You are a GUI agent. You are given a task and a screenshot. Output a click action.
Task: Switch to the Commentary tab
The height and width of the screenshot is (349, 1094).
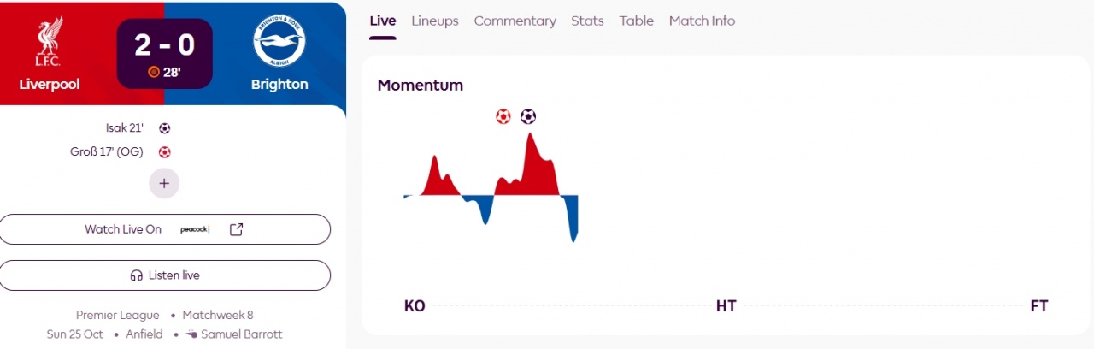515,21
